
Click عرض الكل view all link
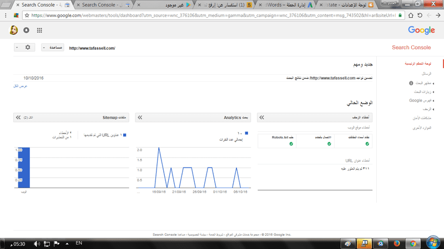(20, 86)
